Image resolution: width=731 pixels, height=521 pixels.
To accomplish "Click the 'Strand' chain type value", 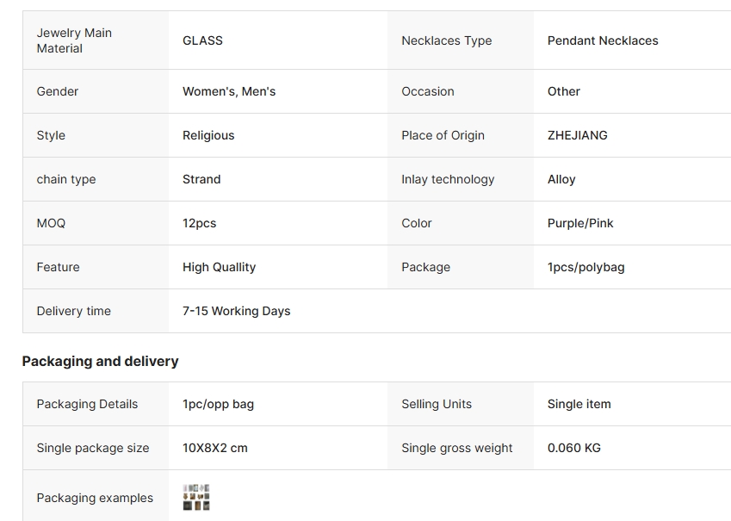I will [x=201, y=179].
